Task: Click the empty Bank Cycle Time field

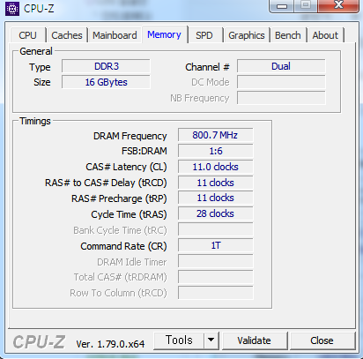Action: click(x=215, y=229)
